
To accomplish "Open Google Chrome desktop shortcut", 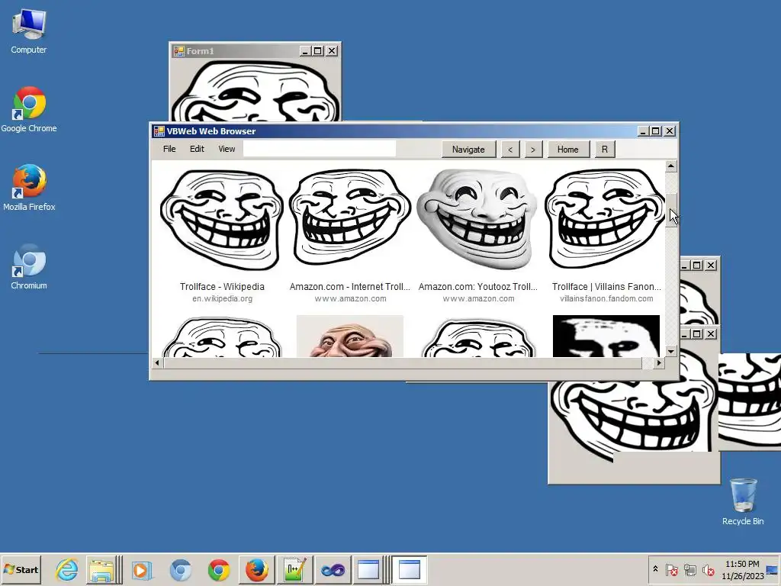I will pos(28,110).
